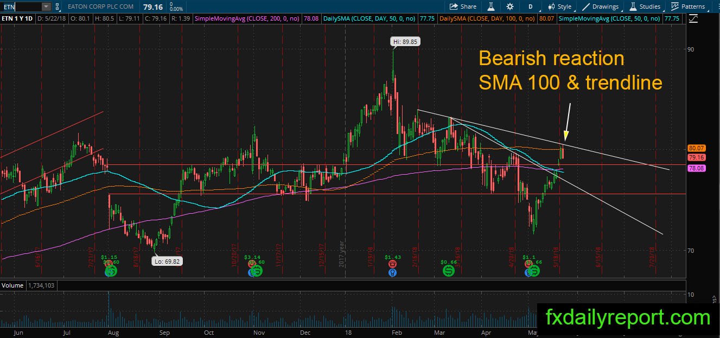Screen dimensions: 720x338
Task: Open chart settings with the gear icon
Action: point(510,7)
